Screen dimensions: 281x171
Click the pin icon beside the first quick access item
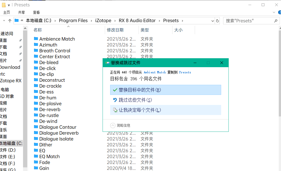(x=20, y=40)
